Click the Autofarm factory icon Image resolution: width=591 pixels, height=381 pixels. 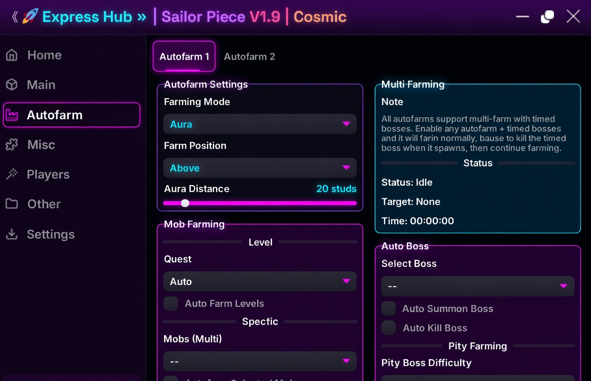coord(12,115)
